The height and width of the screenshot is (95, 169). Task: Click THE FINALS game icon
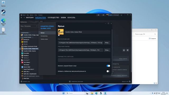pyautogui.click(x=22, y=62)
